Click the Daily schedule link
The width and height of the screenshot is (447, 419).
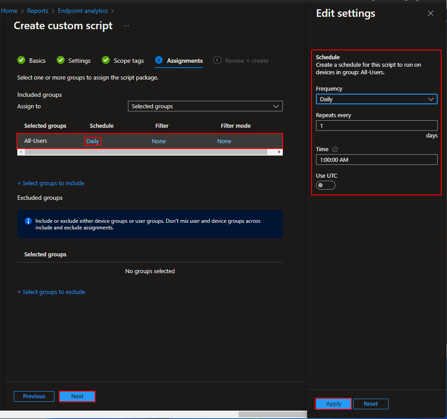(x=92, y=141)
